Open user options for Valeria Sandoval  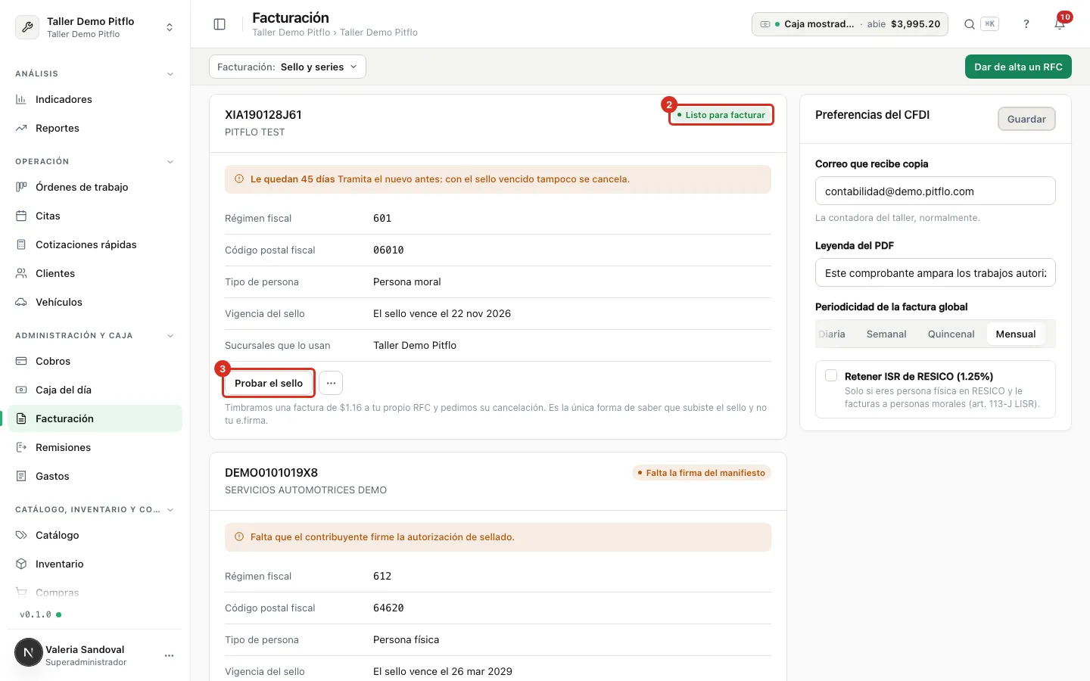(x=169, y=655)
